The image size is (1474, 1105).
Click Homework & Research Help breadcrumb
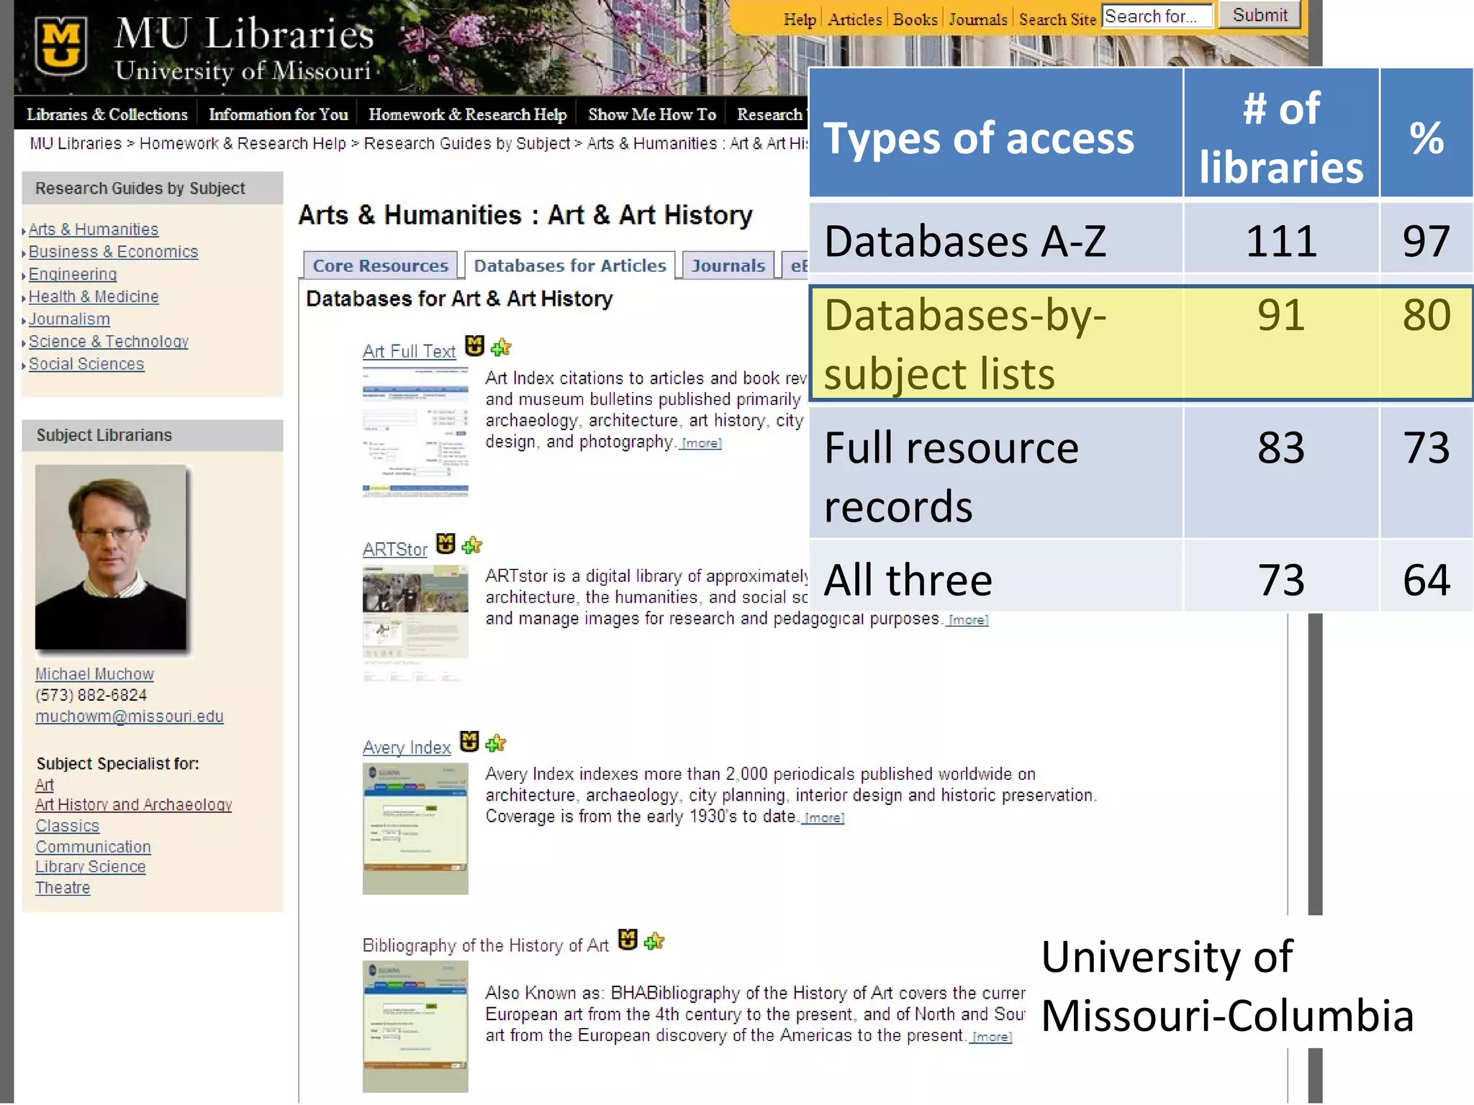click(243, 143)
